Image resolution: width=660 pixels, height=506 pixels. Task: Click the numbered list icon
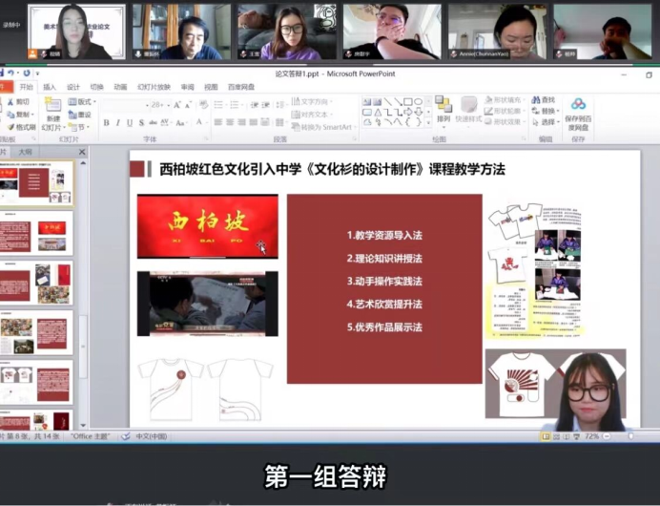(236, 105)
